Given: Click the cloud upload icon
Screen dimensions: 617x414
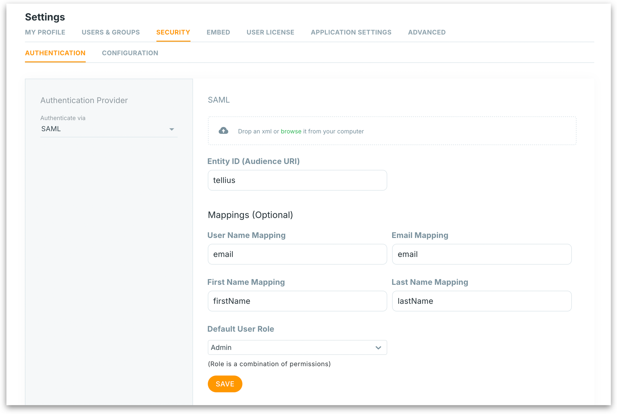Looking at the screenshot, I should (x=223, y=131).
